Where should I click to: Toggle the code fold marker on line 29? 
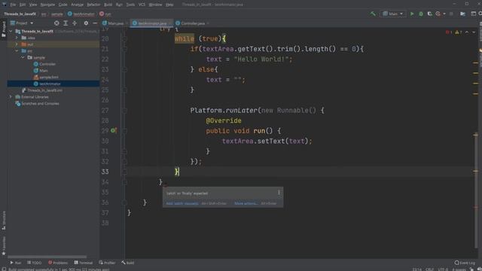click(x=124, y=131)
